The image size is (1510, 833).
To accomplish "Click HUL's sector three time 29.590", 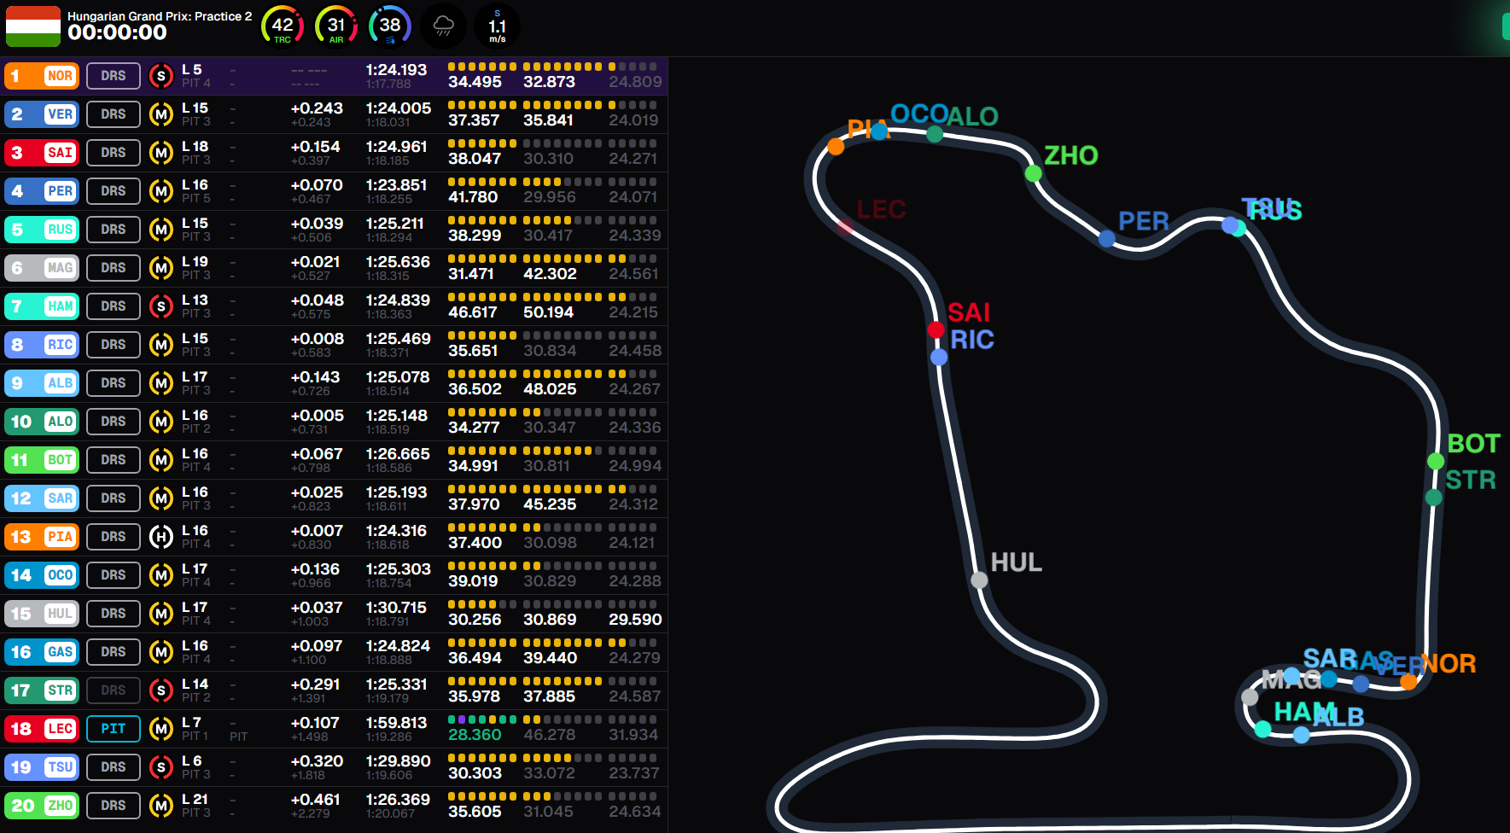I will (635, 620).
